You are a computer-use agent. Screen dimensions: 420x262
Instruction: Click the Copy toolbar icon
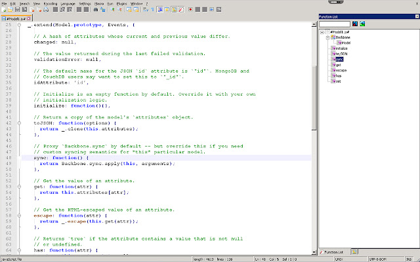62,10
